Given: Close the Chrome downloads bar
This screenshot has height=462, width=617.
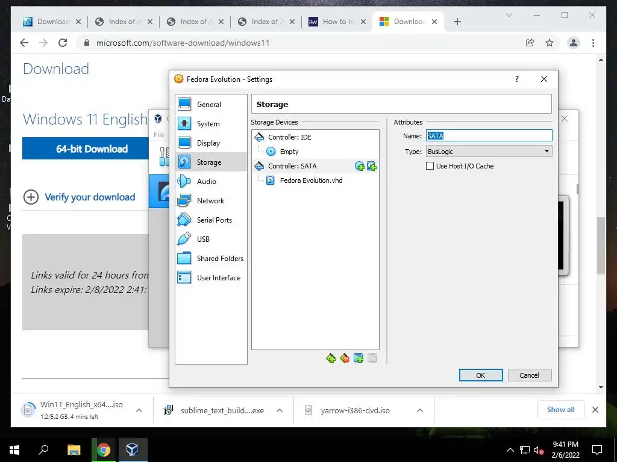Looking at the screenshot, I should (595, 410).
